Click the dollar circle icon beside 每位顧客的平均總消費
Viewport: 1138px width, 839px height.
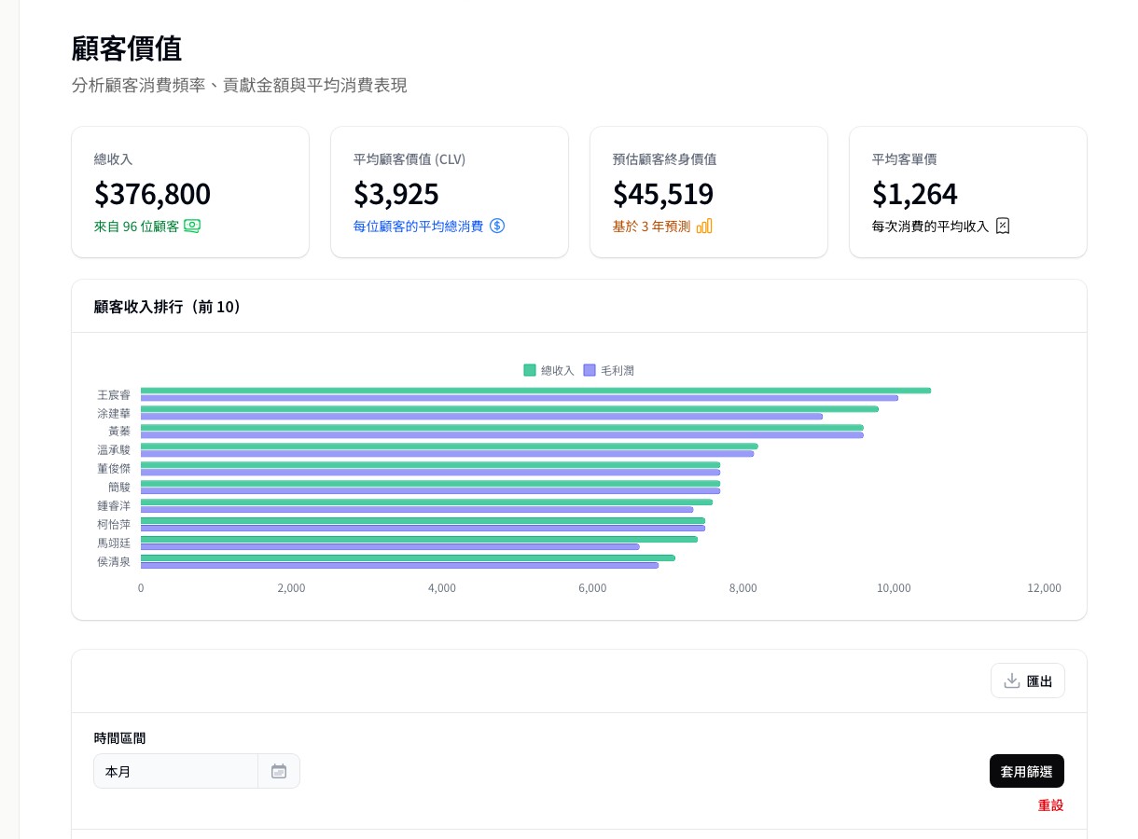(x=497, y=226)
